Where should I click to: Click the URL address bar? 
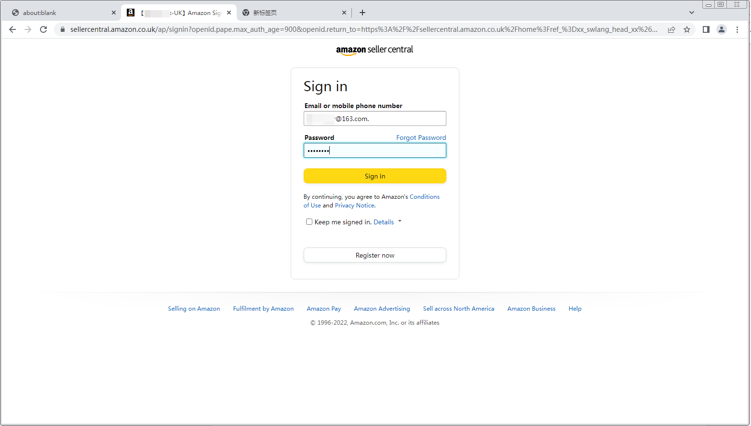click(363, 29)
